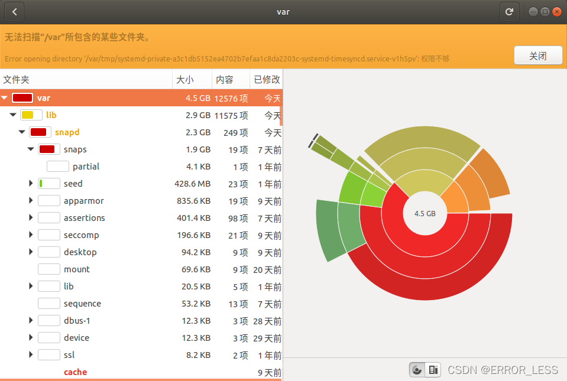Sort by 文件夹 column header
This screenshot has width=567, height=381.
tap(86, 80)
